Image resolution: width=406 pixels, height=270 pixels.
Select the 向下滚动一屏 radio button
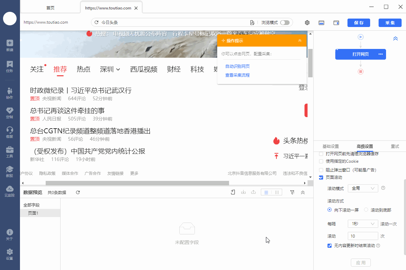pyautogui.click(x=330, y=210)
